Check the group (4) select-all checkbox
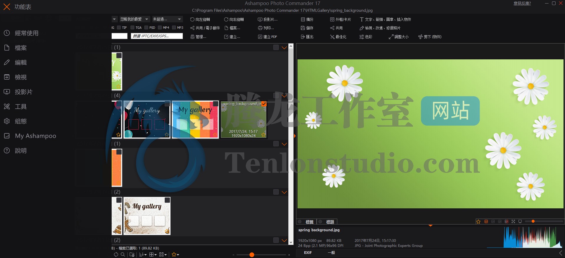Screen dimensions: 565x258 click(x=276, y=96)
